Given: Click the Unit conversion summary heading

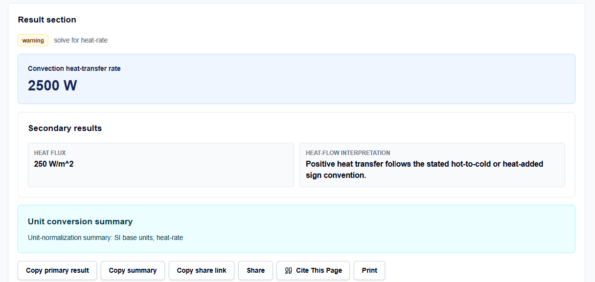Looking at the screenshot, I should pyautogui.click(x=80, y=221).
